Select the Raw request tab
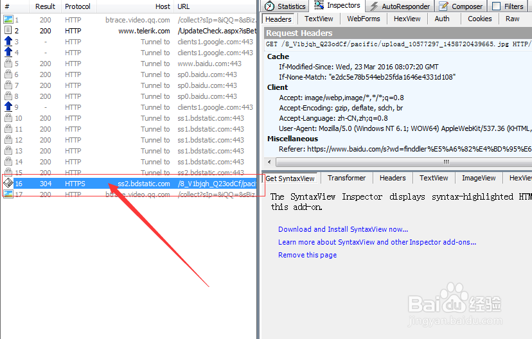 512,19
